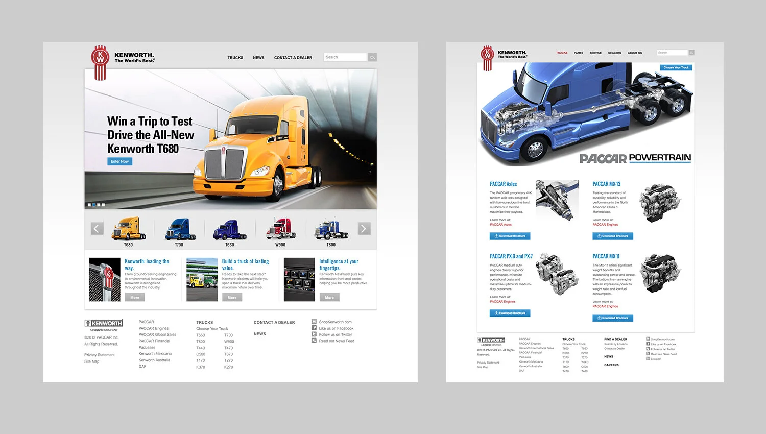Click the Twitter icon in right page footer

pyautogui.click(x=648, y=349)
